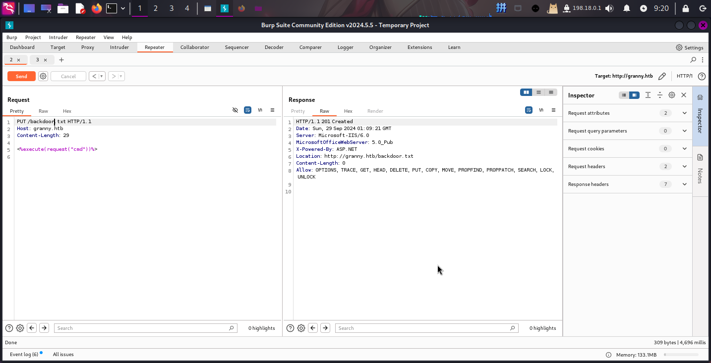Click the volume icon in system tray
The height and width of the screenshot is (363, 711).
tap(609, 8)
